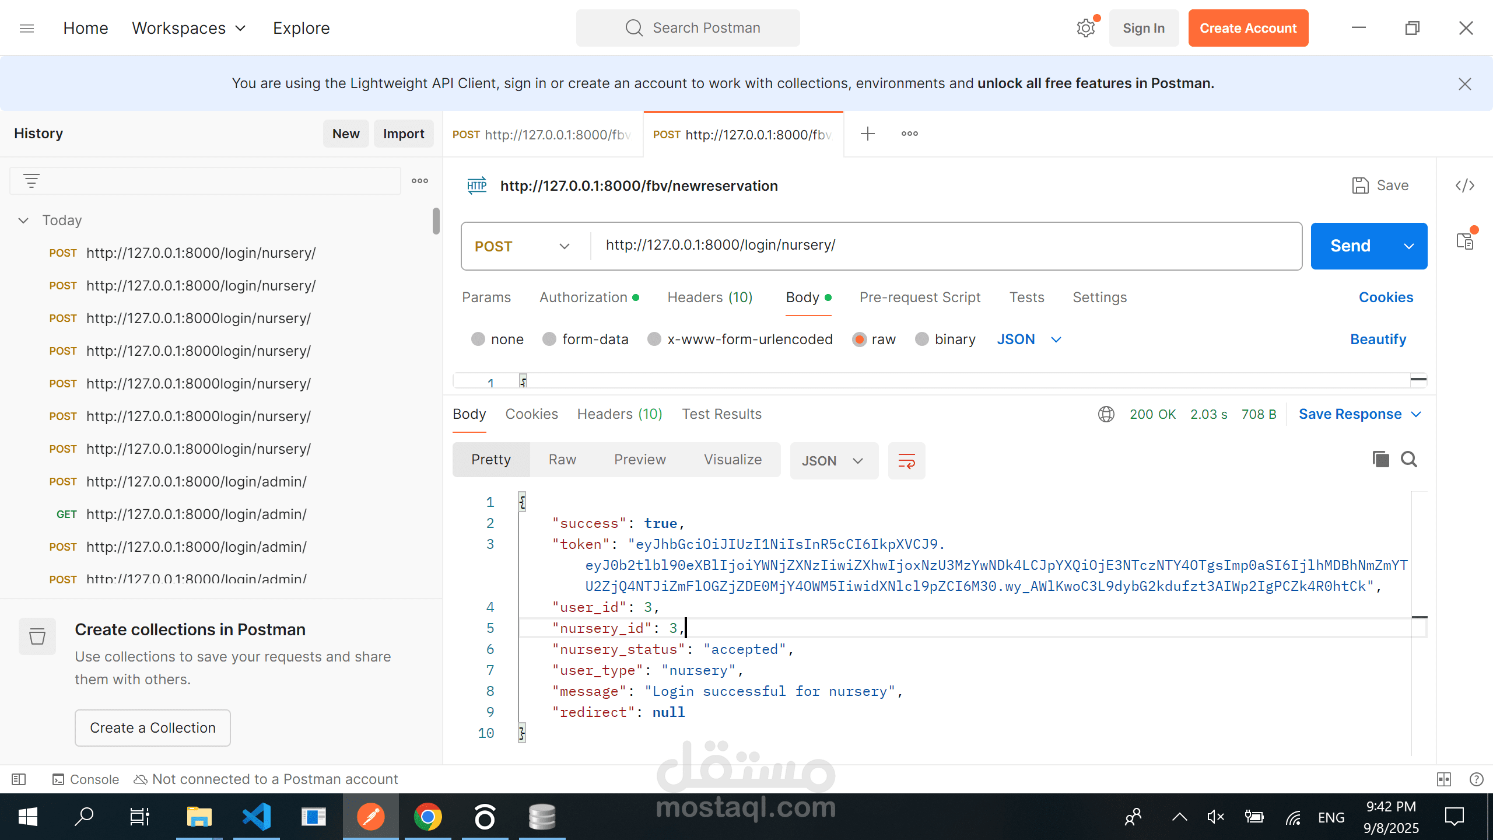Switch to the Authorization tab
Image resolution: width=1493 pixels, height=840 pixels.
point(589,297)
